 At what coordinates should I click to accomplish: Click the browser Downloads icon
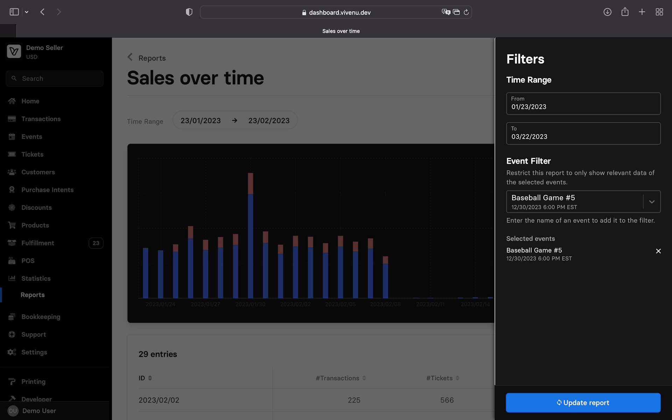click(607, 12)
